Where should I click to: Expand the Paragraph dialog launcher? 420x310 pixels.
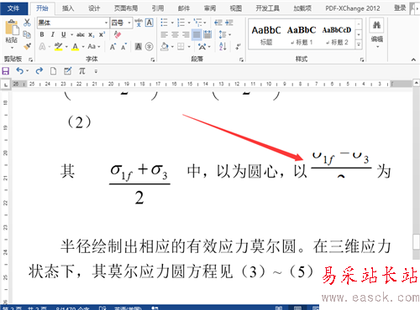coord(241,59)
